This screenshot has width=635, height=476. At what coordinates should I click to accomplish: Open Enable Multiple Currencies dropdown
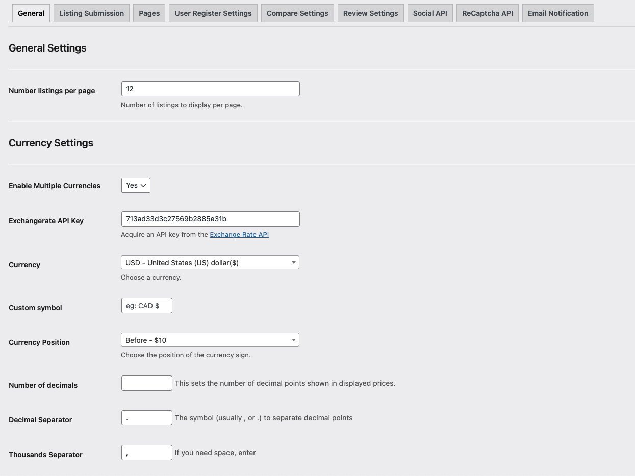pyautogui.click(x=136, y=185)
